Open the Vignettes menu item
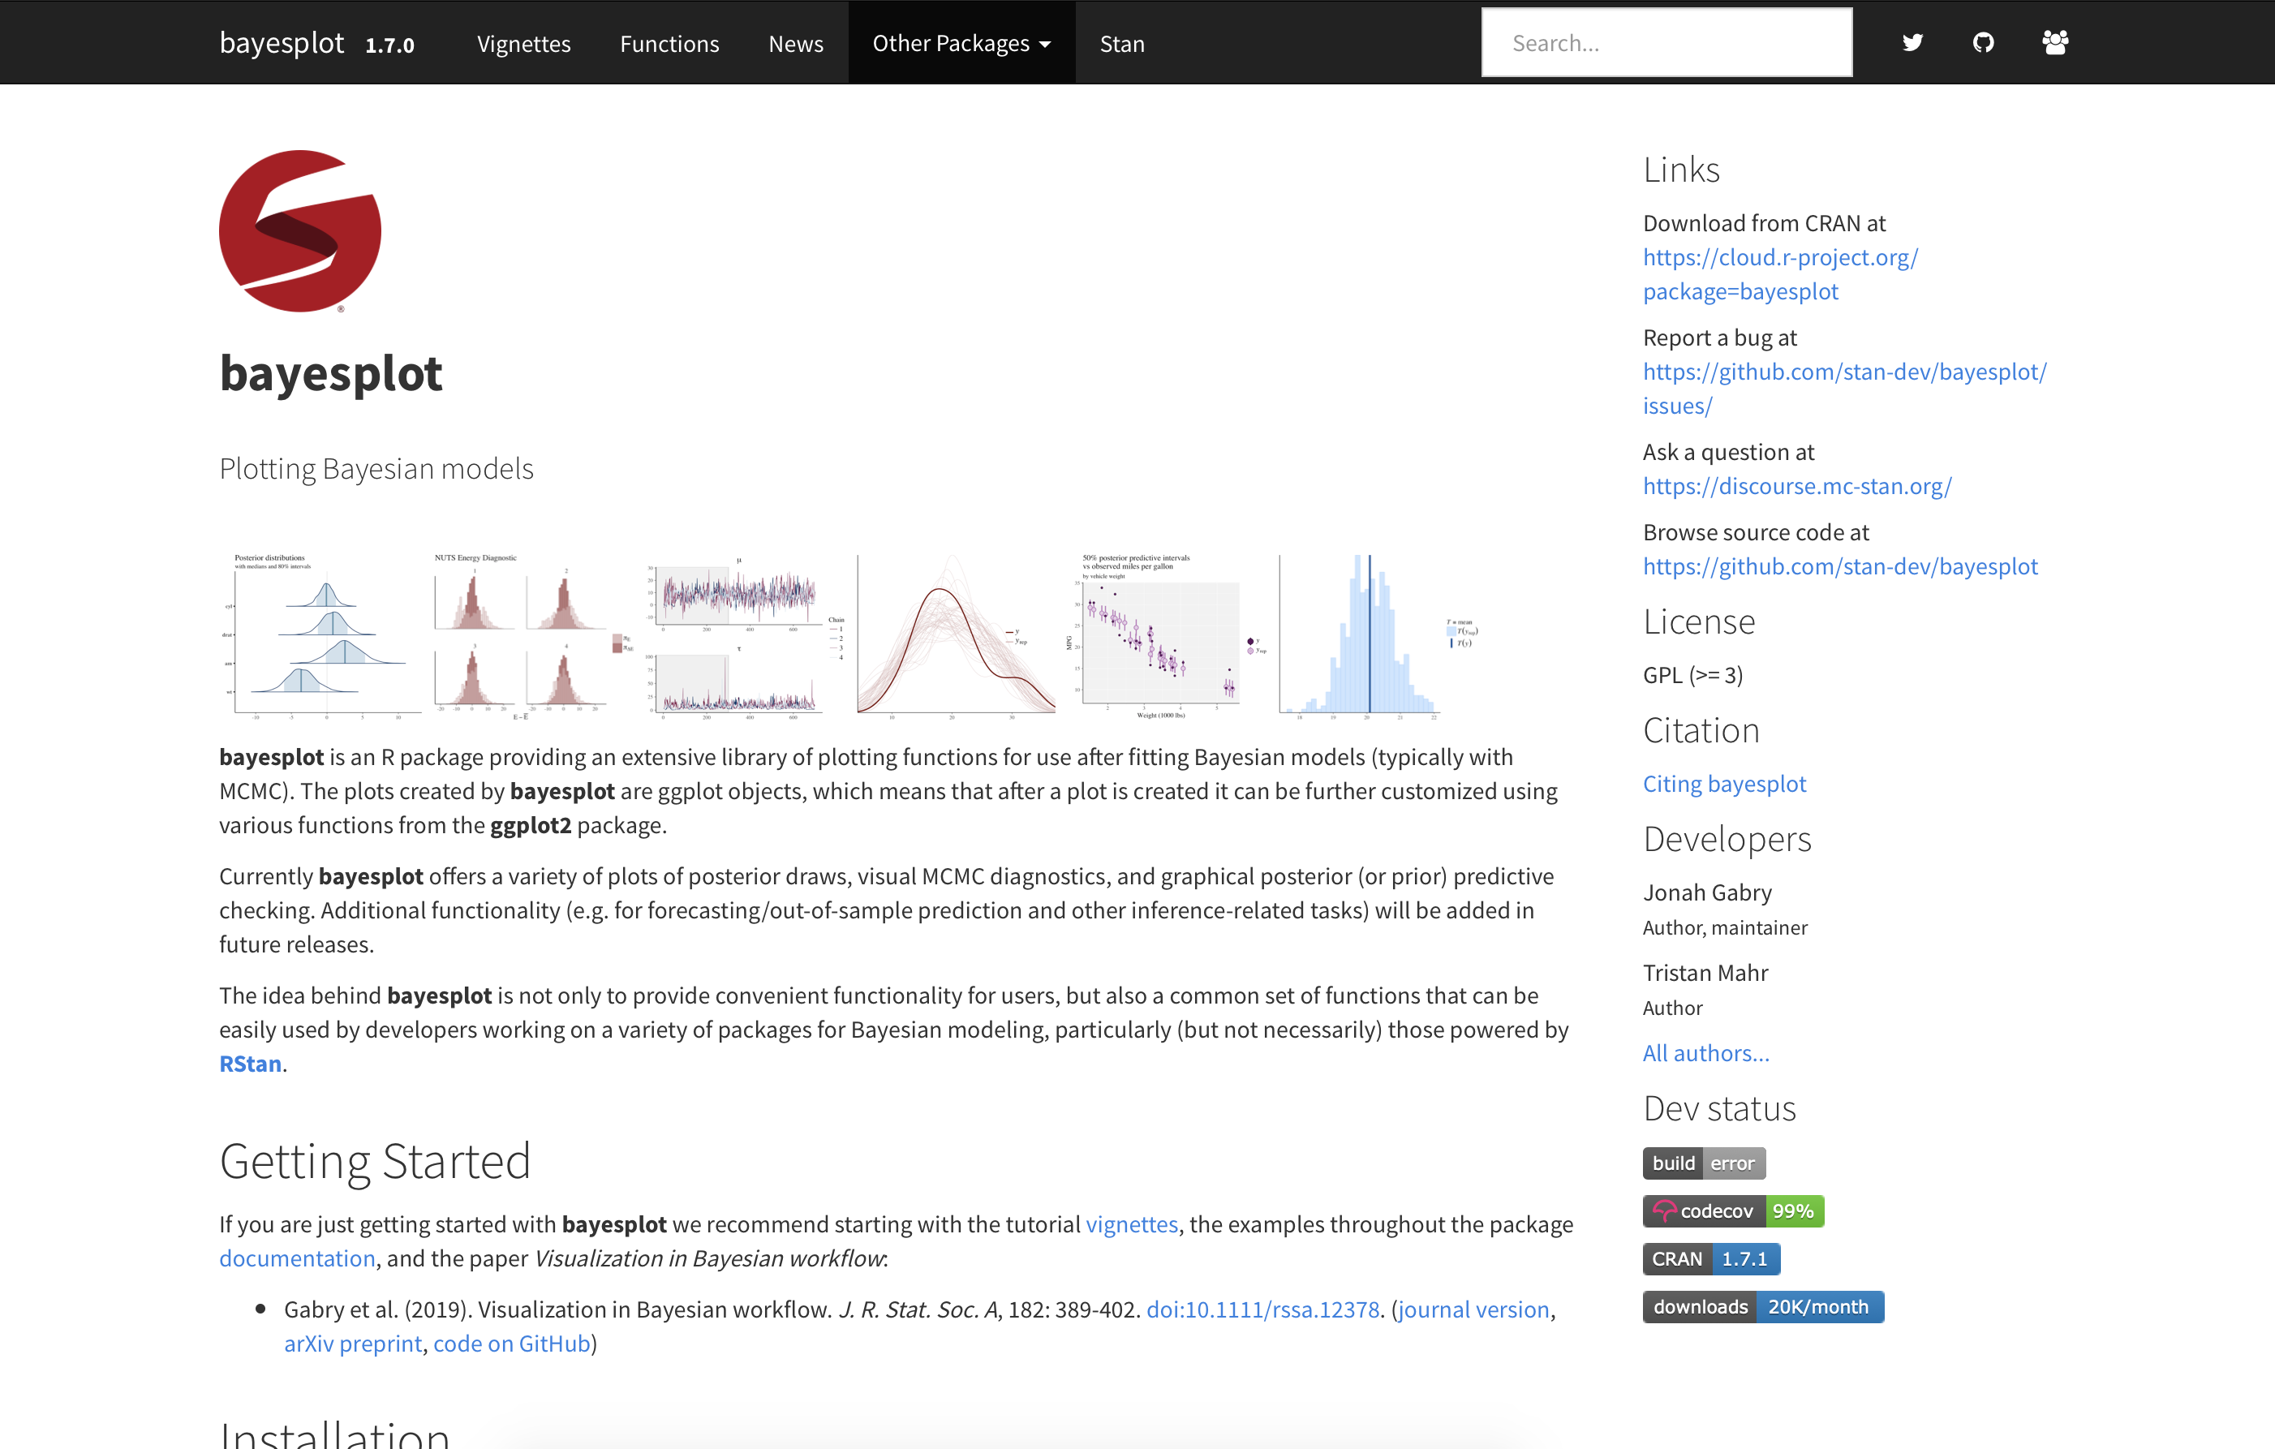Image resolution: width=2275 pixels, height=1449 pixels. point(523,44)
